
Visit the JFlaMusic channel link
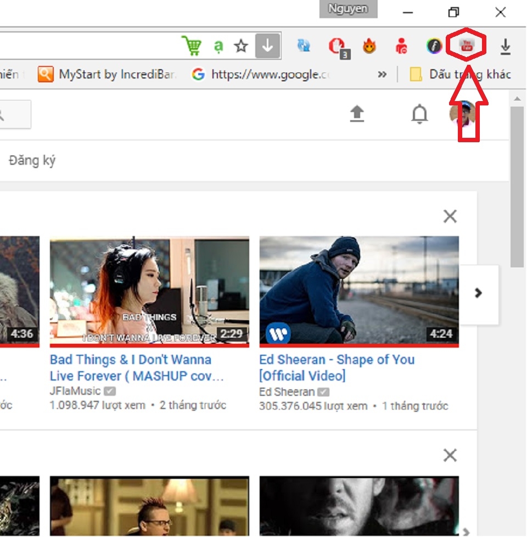(75, 391)
